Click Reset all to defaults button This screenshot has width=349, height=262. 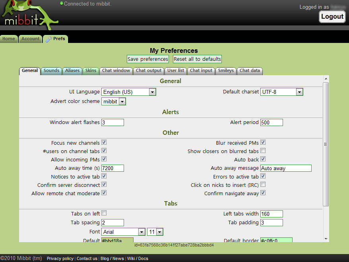(x=197, y=59)
